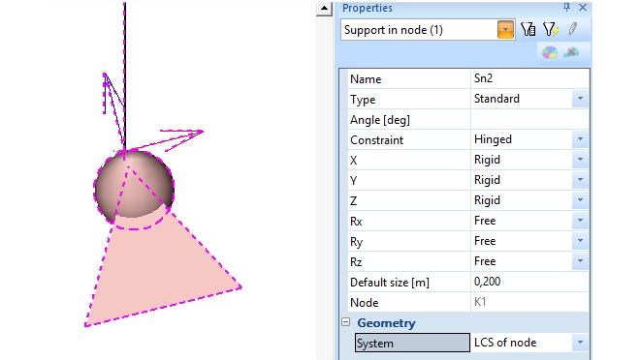Select the spherical hinge support in viewport
Image resolution: width=640 pixels, height=360 pixels.
tap(134, 188)
